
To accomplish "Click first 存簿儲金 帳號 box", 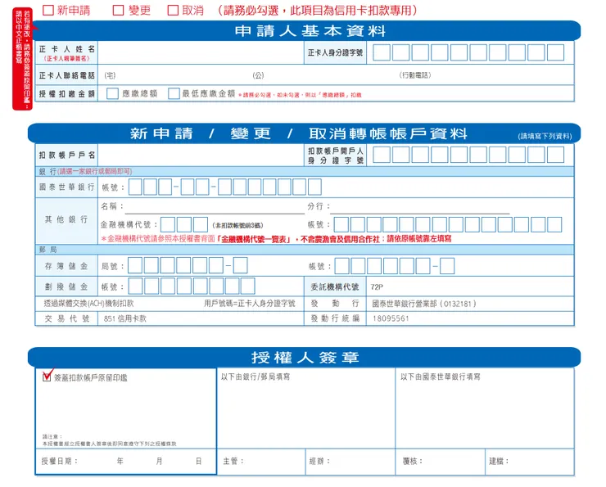I will (341, 266).
